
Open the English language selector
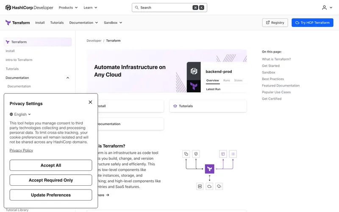click(x=20, y=114)
